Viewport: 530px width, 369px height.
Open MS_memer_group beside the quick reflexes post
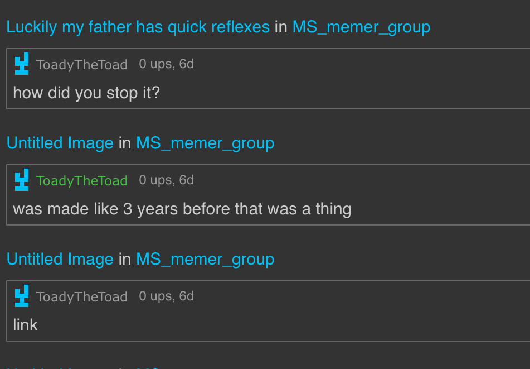click(361, 27)
